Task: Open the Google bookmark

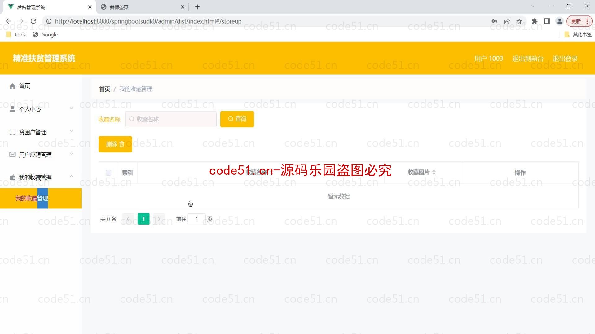Action: click(45, 35)
